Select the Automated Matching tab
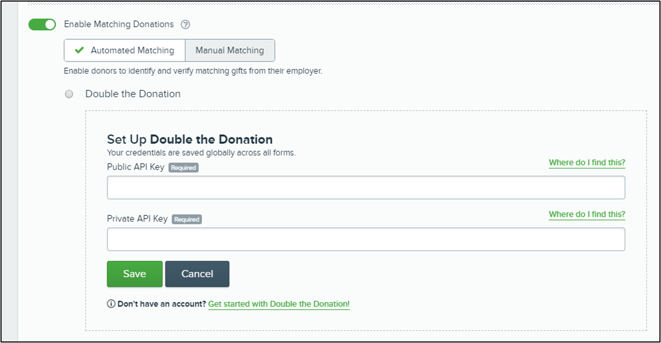 [x=124, y=50]
